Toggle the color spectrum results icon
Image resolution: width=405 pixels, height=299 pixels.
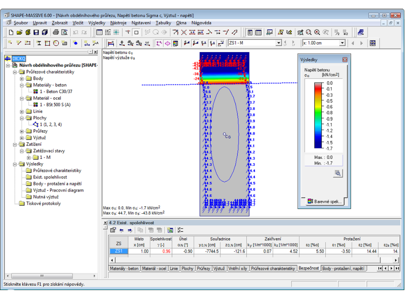[x=176, y=43]
